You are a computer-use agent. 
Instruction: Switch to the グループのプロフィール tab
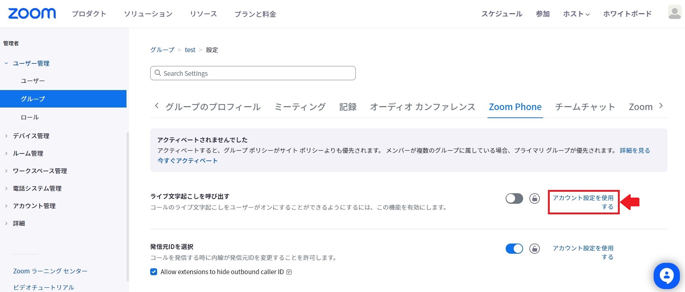click(x=213, y=107)
